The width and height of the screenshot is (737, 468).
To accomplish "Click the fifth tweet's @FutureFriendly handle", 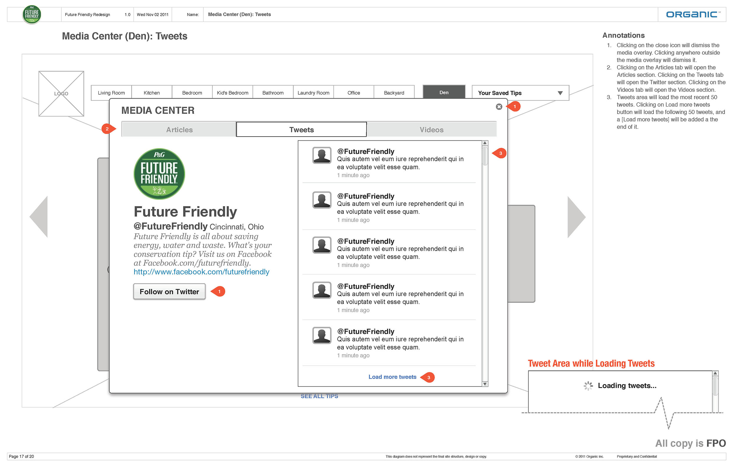I will point(366,331).
